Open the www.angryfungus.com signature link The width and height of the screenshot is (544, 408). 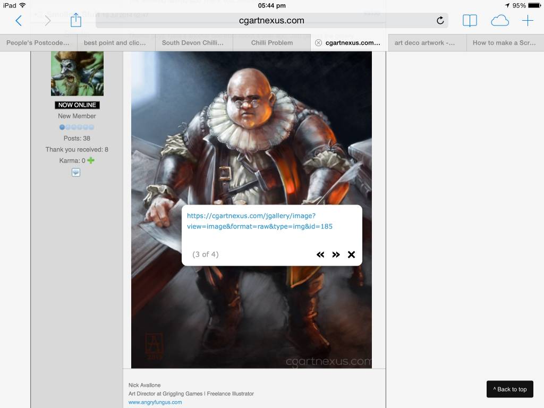155,402
